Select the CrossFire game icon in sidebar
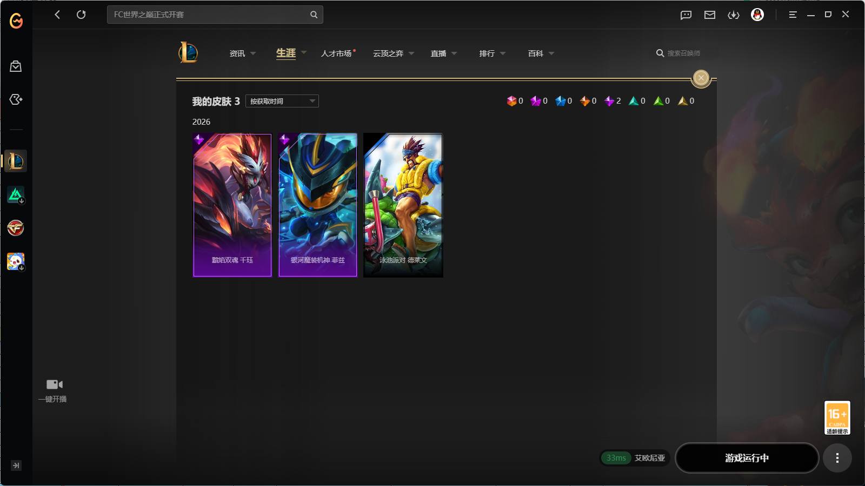Viewport: 865px width, 486px height. [x=16, y=228]
